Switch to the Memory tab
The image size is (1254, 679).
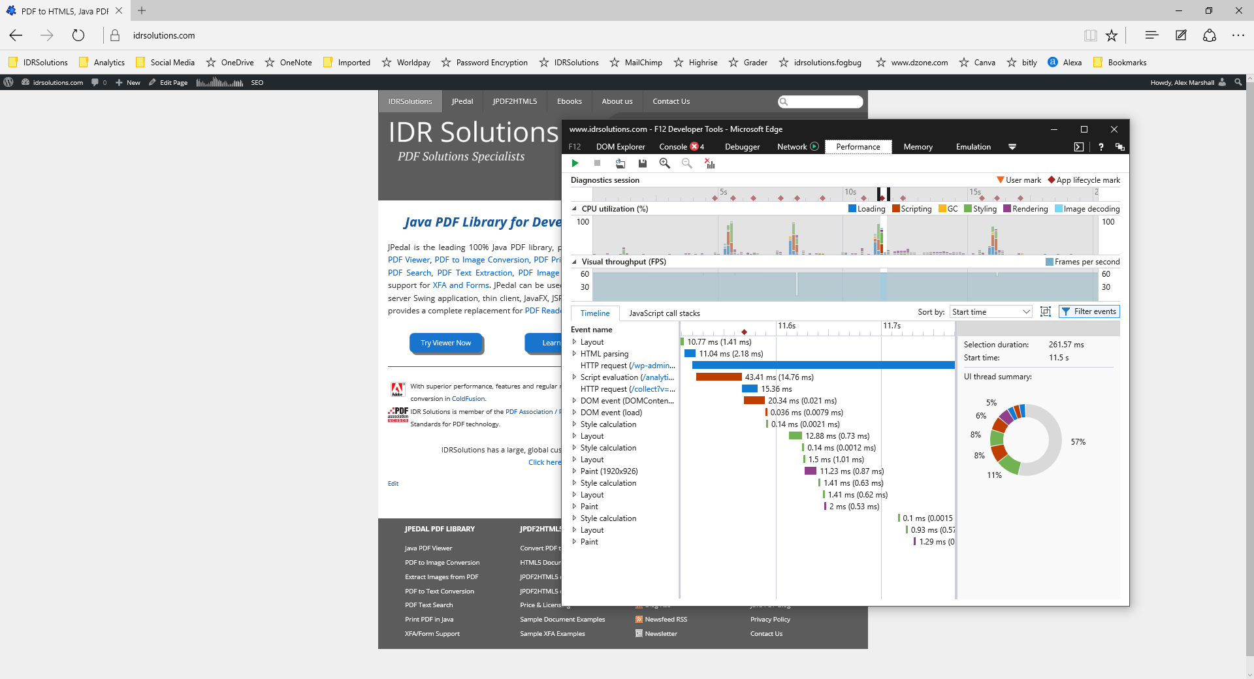point(918,147)
